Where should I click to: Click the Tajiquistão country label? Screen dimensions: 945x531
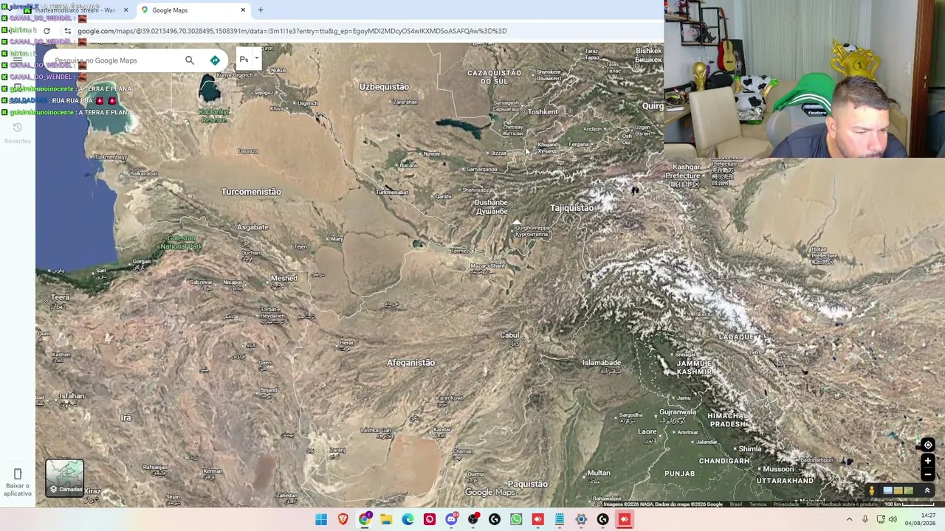[x=572, y=208]
